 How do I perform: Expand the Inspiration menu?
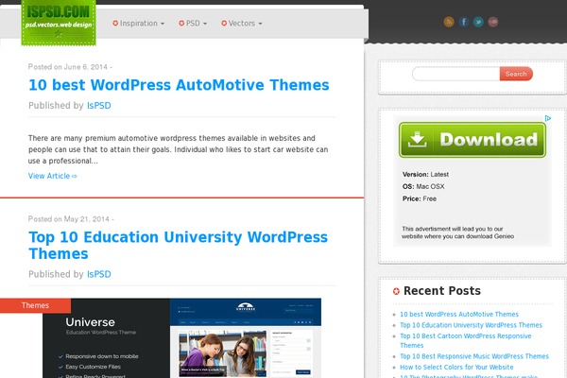pos(139,23)
